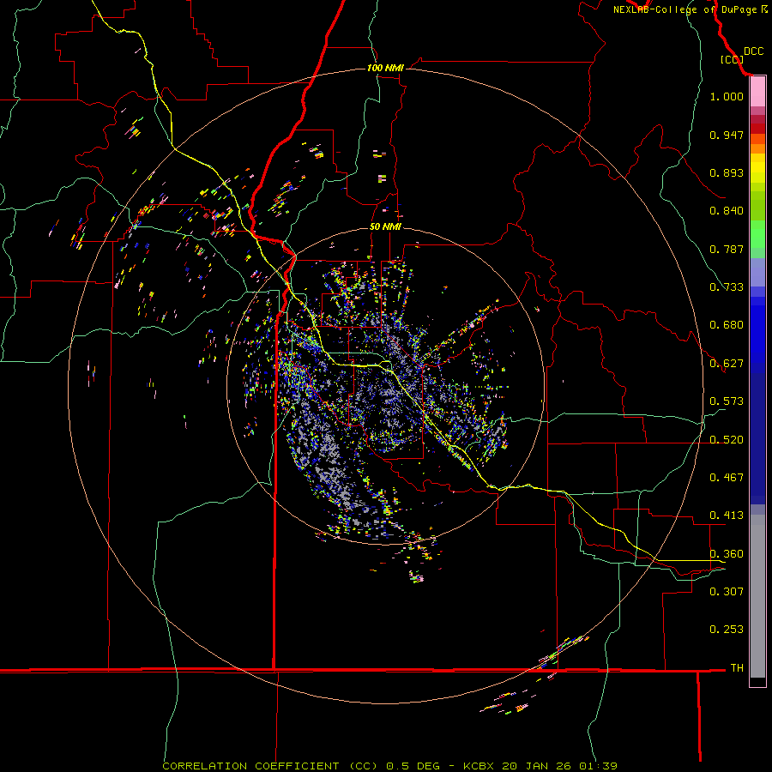Click the 100 NMI range ring label

[x=385, y=68]
